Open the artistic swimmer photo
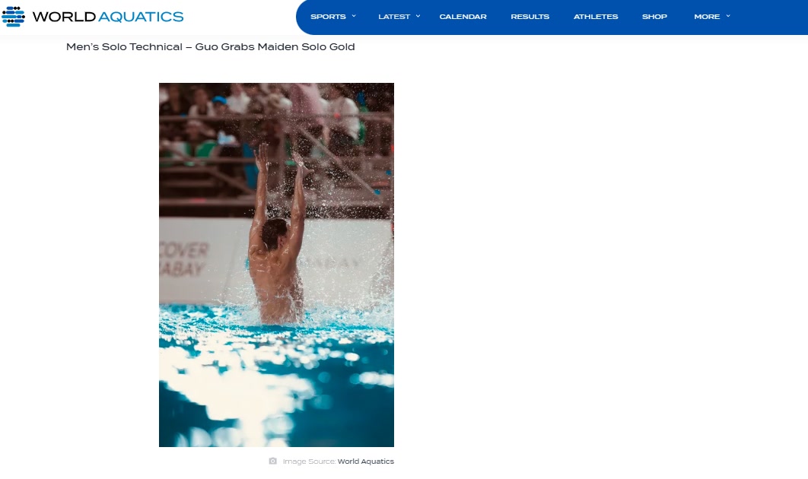Viewport: 808px width, 479px height. pyautogui.click(x=276, y=265)
